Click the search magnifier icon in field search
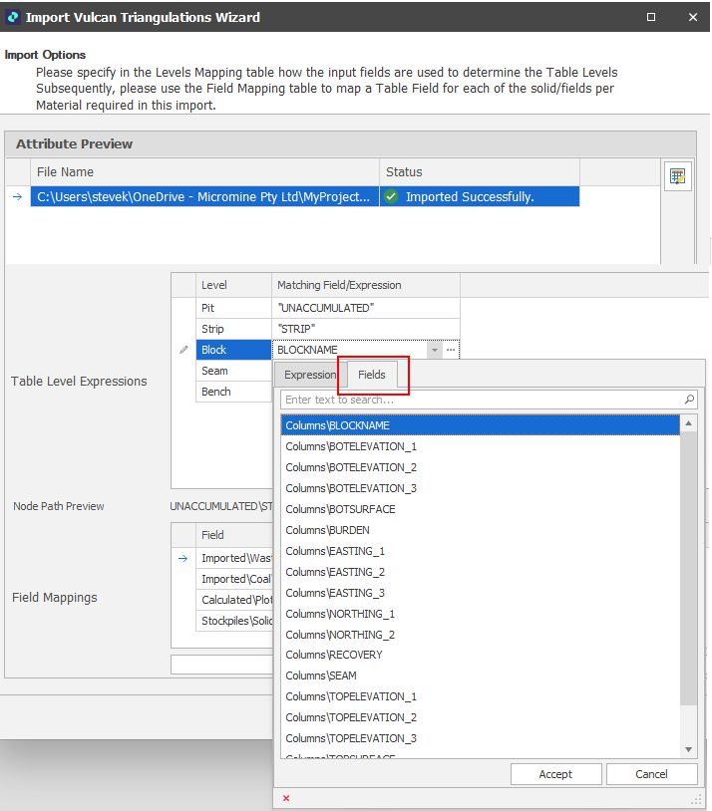Viewport: 712px width, 811px height. coord(689,400)
